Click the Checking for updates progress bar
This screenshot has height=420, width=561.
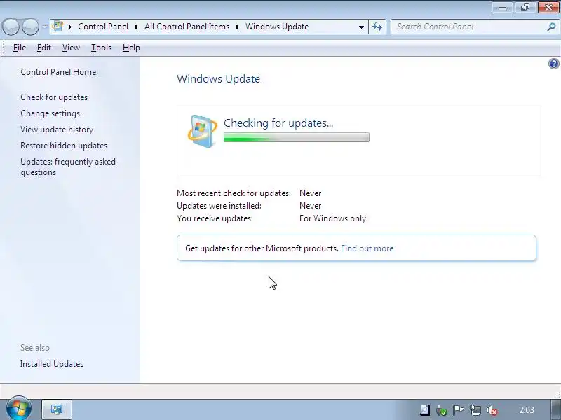click(296, 137)
